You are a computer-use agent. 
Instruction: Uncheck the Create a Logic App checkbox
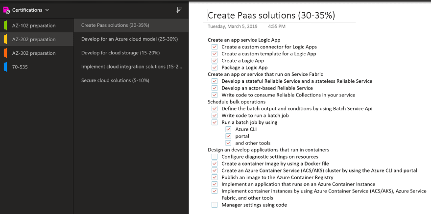coord(215,60)
